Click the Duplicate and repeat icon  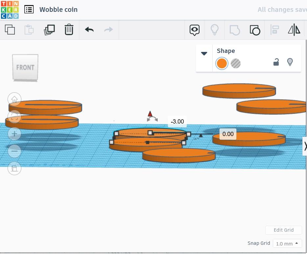tap(49, 30)
